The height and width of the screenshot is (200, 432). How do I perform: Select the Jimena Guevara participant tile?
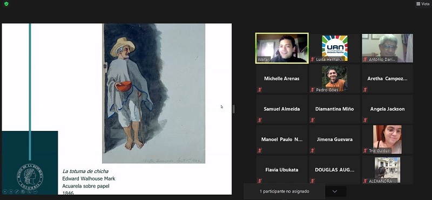(335, 140)
